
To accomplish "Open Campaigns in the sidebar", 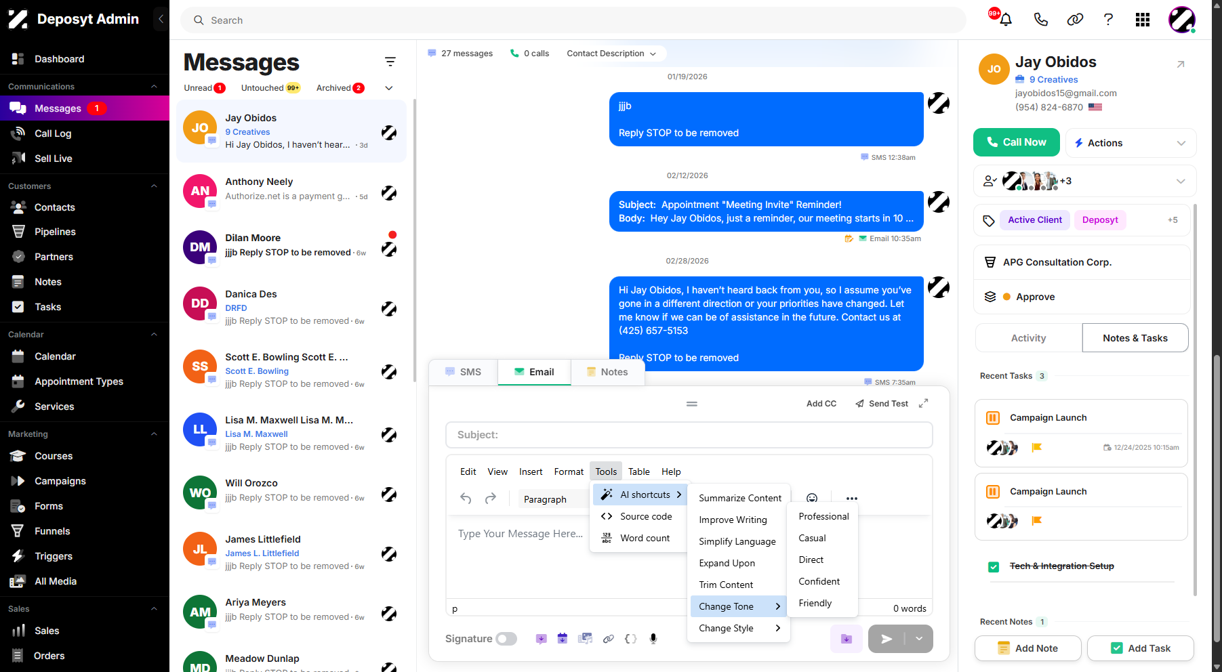I will pos(60,481).
